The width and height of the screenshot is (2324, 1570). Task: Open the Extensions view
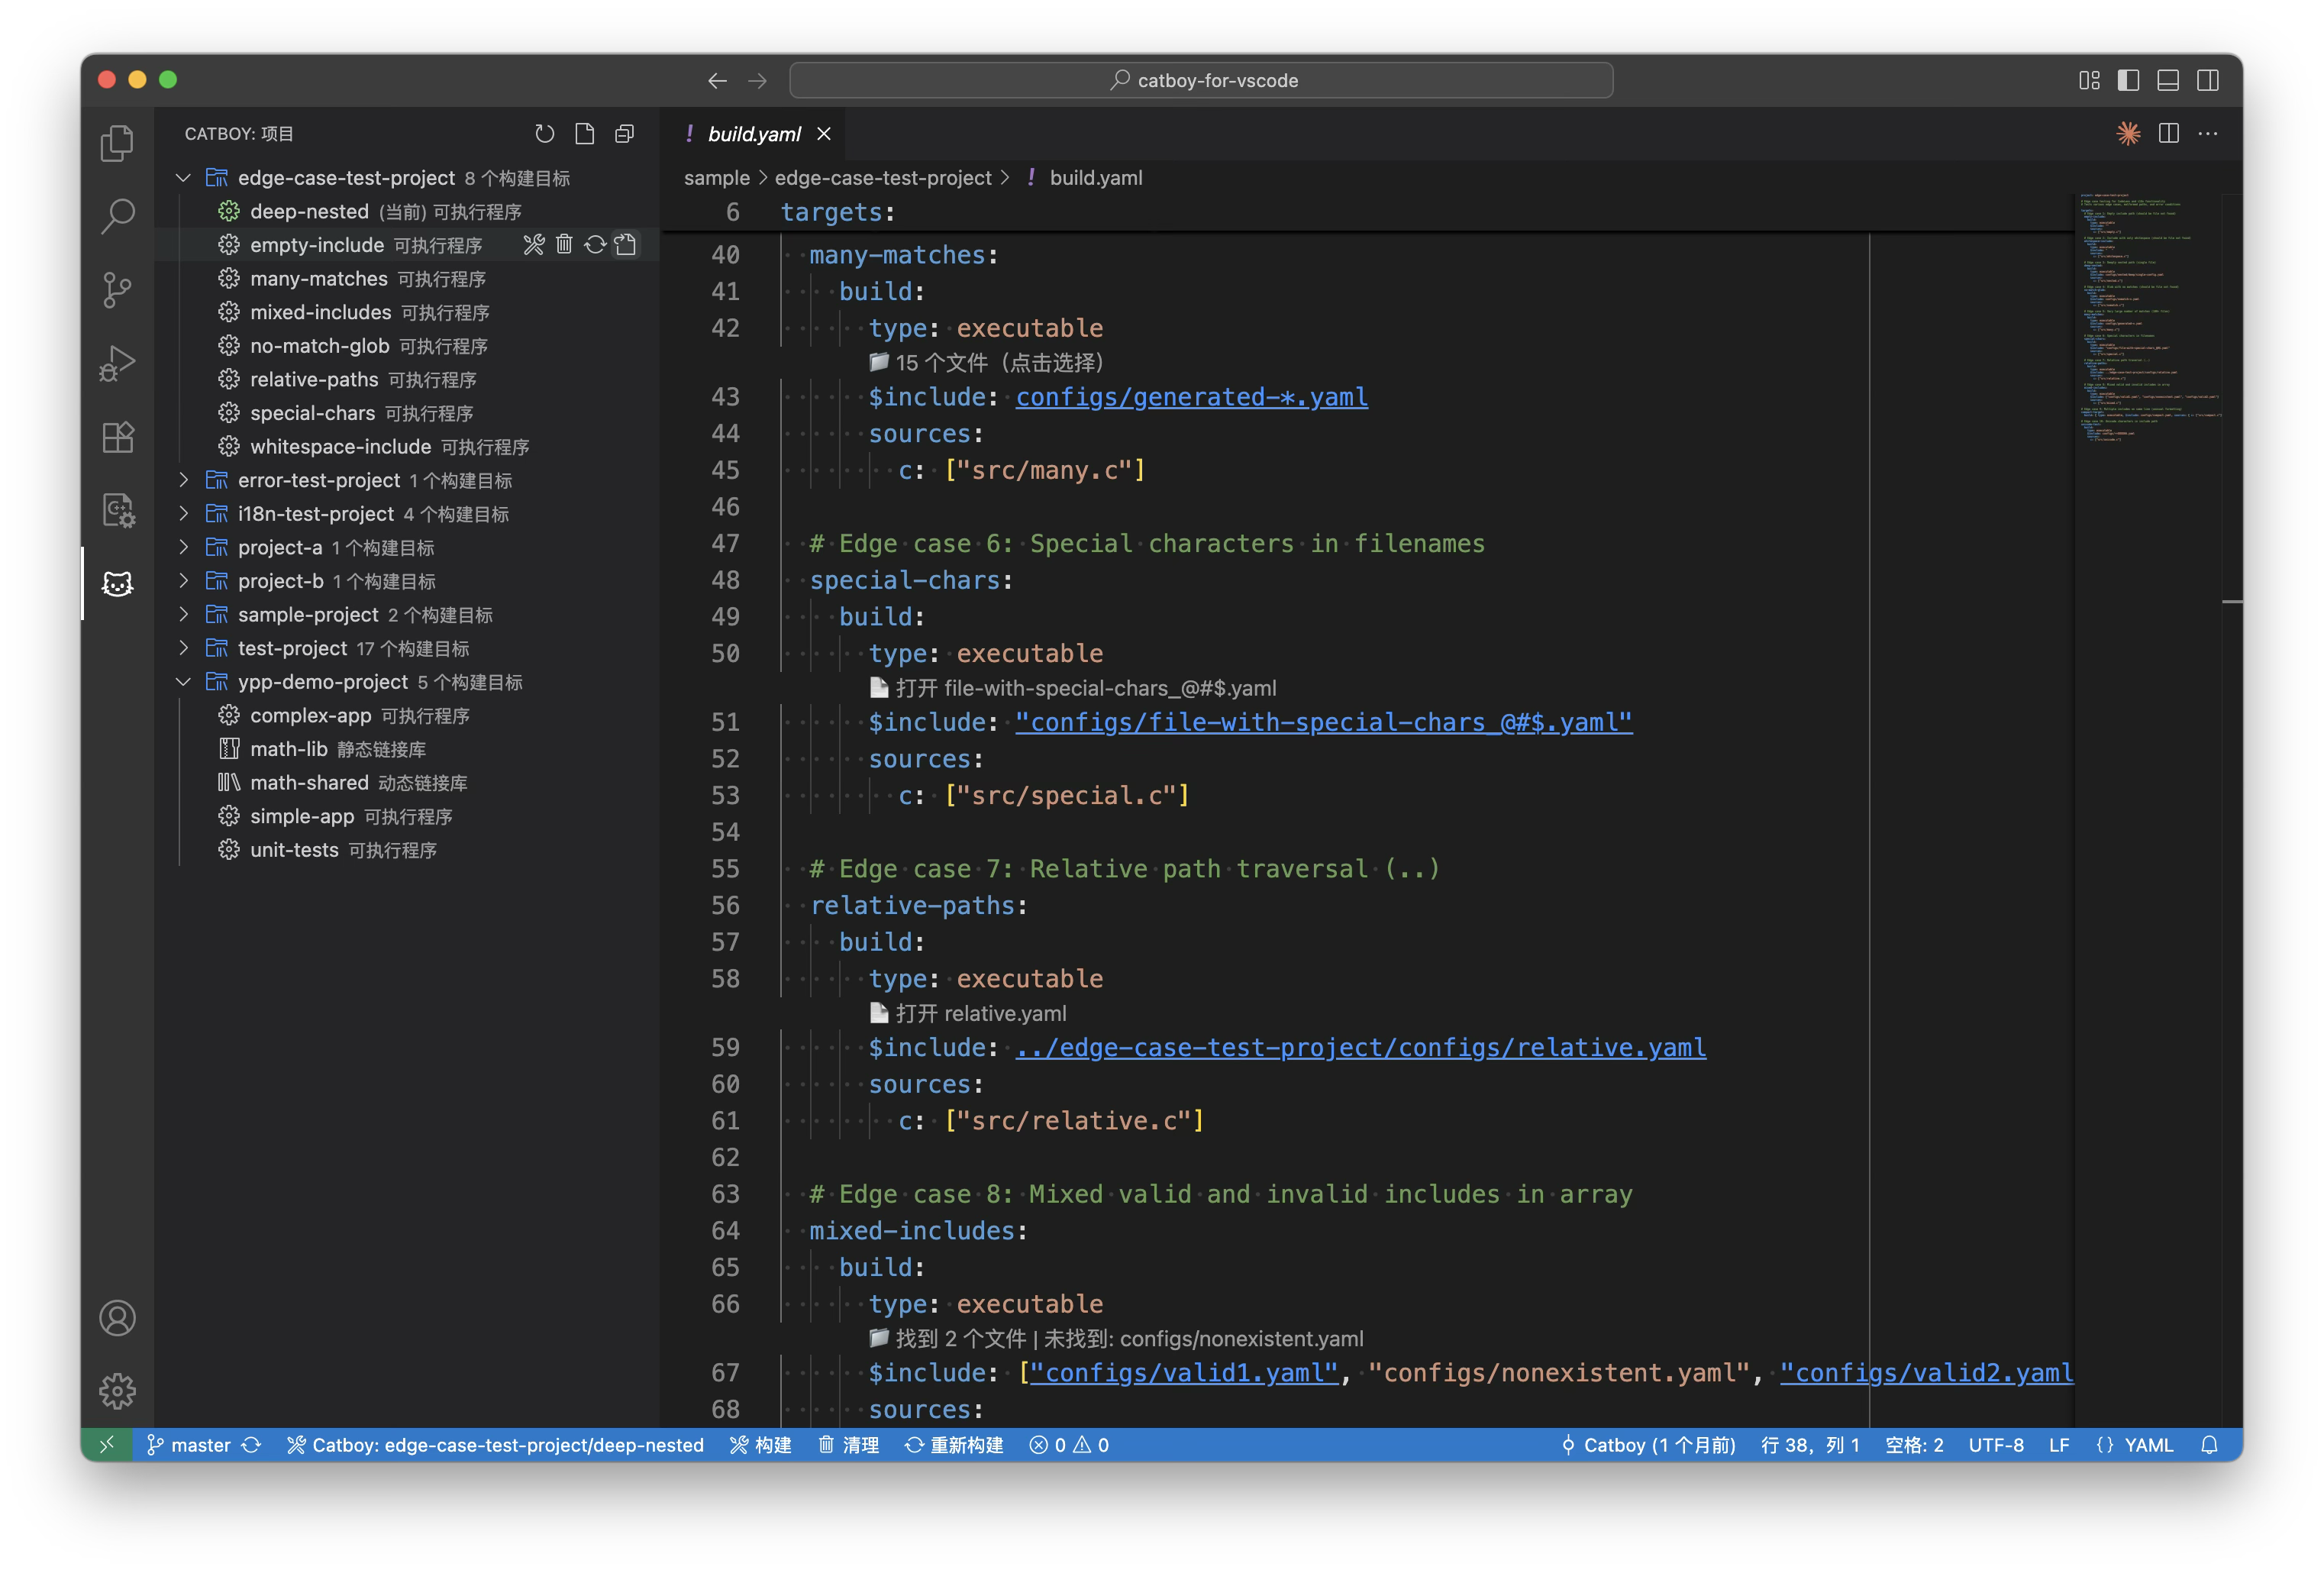117,437
